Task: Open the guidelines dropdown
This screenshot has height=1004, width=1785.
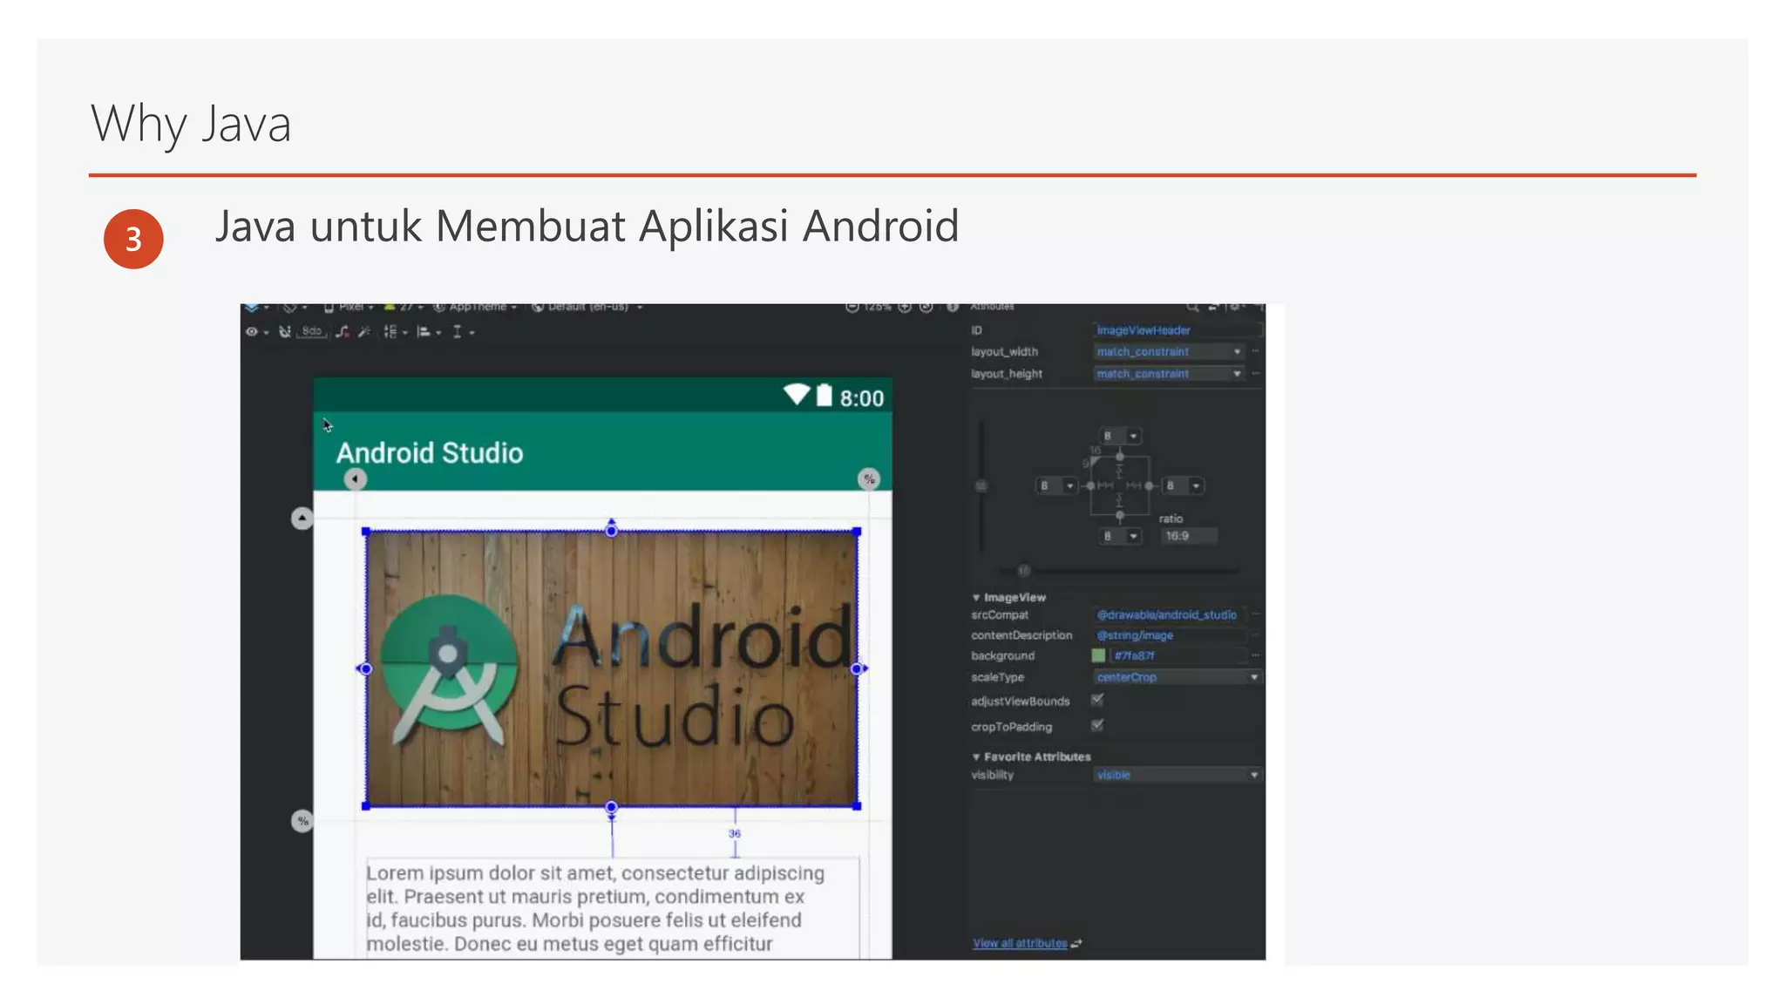Action: [463, 332]
